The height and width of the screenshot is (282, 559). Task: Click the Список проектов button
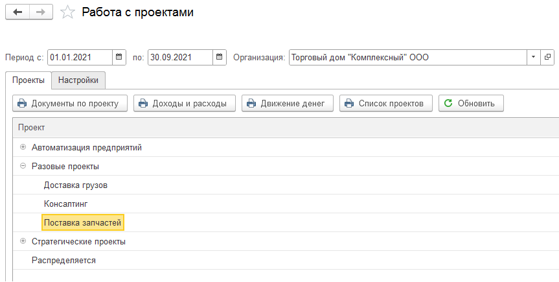386,104
